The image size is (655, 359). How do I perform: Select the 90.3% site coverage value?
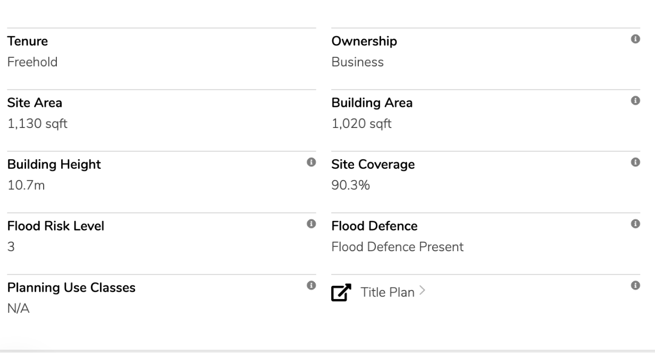pyautogui.click(x=351, y=185)
